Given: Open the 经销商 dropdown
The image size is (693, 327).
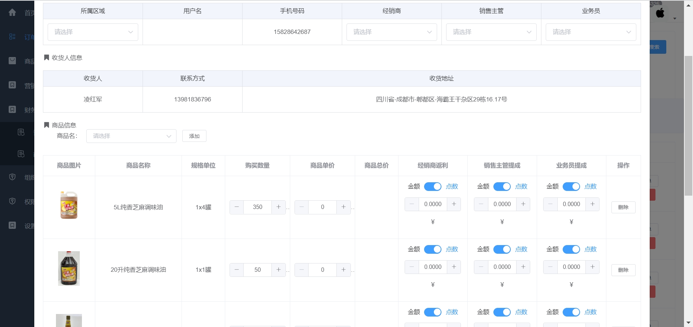Looking at the screenshot, I should point(392,32).
